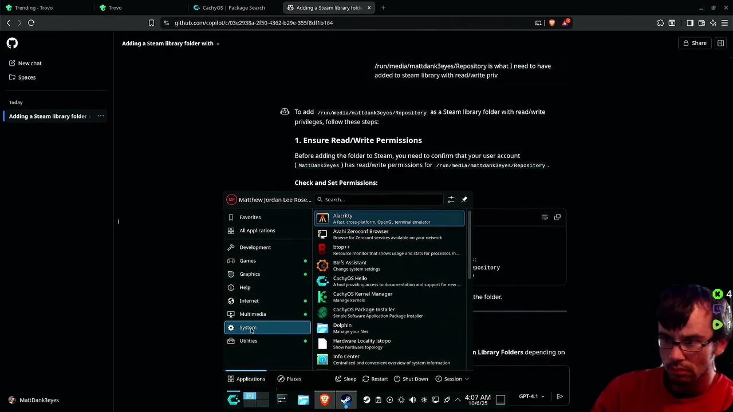This screenshot has height=412, width=733.
Task: Open Hardware Locality lstopo
Action: [389, 344]
